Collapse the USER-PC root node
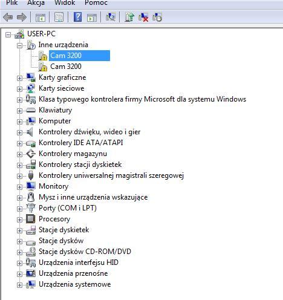283x300 pixels. click(x=8, y=34)
